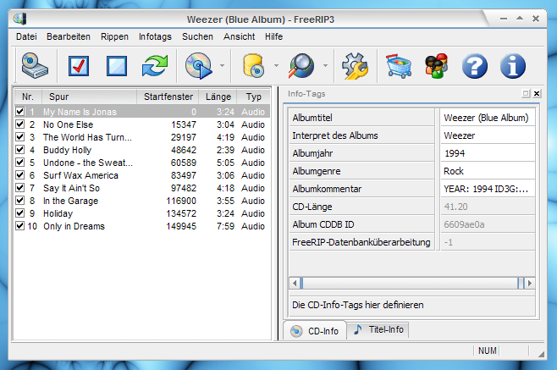Click the Info-Tags scrollbar right arrow
The image size is (557, 370).
click(x=530, y=284)
